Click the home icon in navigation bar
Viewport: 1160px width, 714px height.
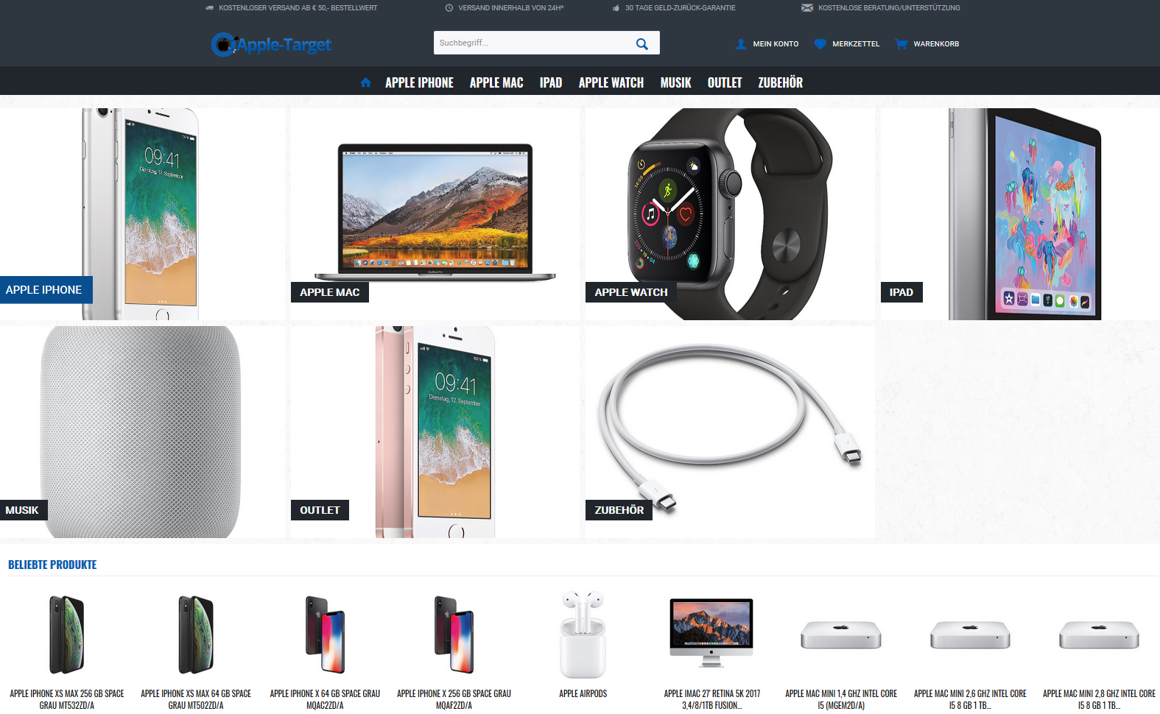coord(365,82)
